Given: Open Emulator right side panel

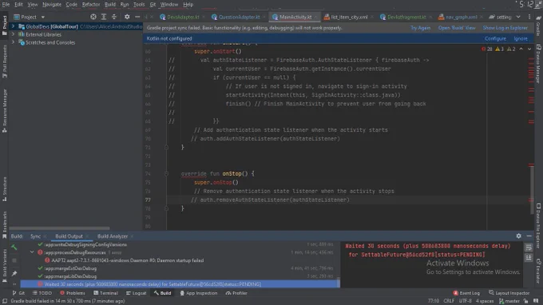Looking at the screenshot, I should tap(538, 271).
